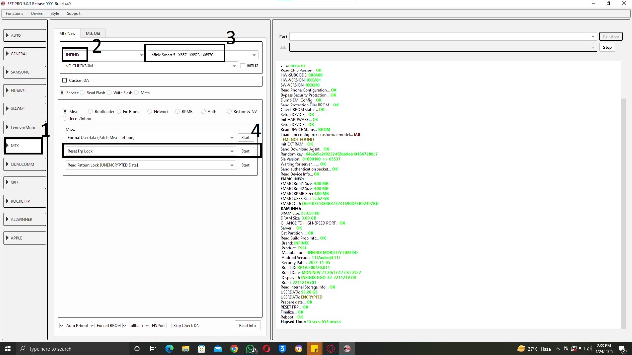Open the HUAWEI sidebar section
Screen dimensions: 632x355
(25, 91)
